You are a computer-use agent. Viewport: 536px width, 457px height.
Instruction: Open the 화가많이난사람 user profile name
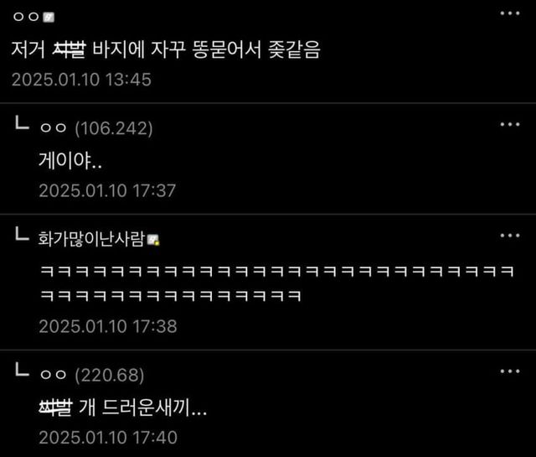click(91, 239)
